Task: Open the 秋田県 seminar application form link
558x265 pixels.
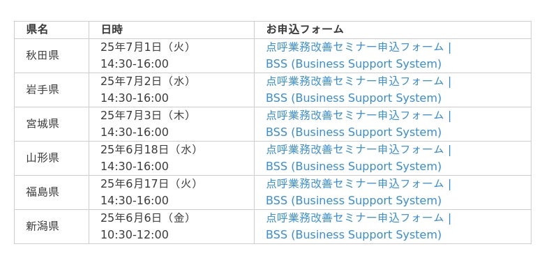Action: click(359, 56)
